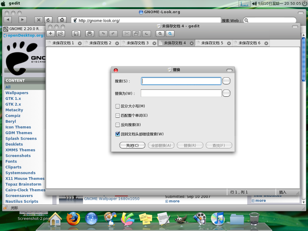Click the blue Find and Replace icon

(x=170, y=34)
